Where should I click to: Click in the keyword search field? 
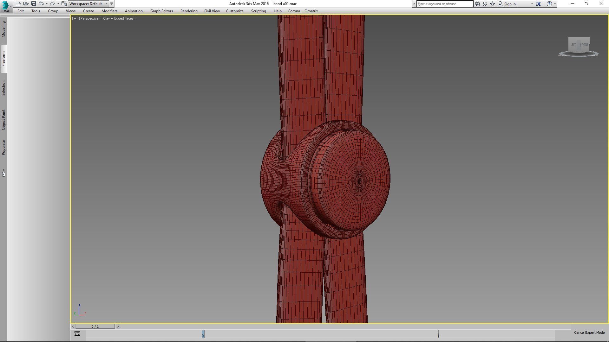point(445,4)
